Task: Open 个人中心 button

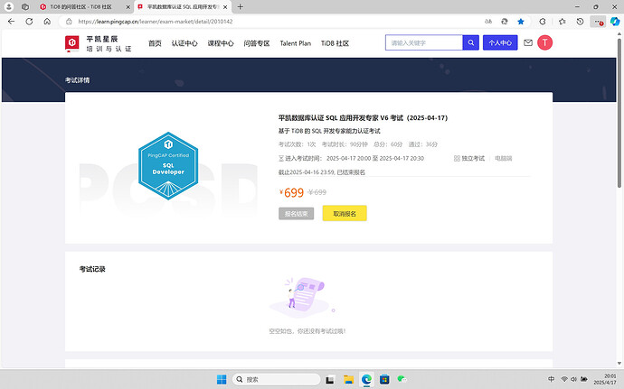Action: point(500,42)
